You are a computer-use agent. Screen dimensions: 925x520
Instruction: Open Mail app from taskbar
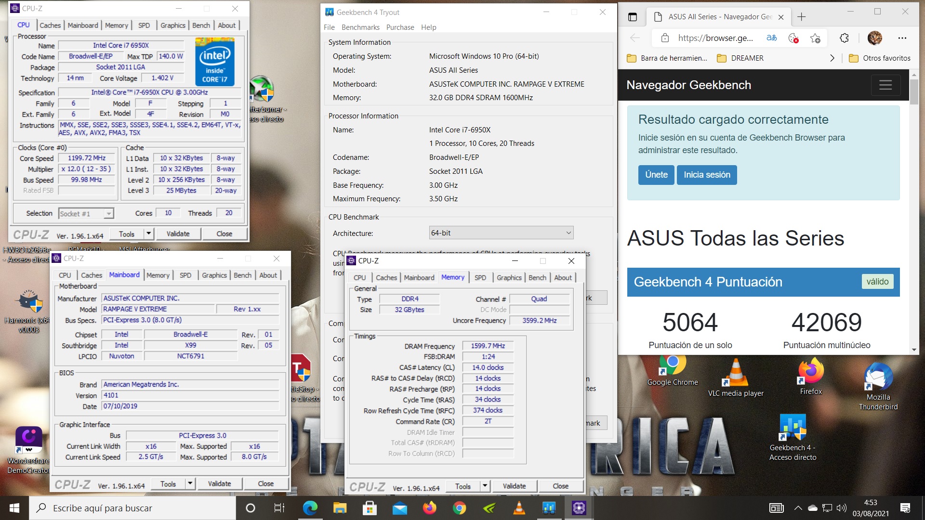[399, 508]
